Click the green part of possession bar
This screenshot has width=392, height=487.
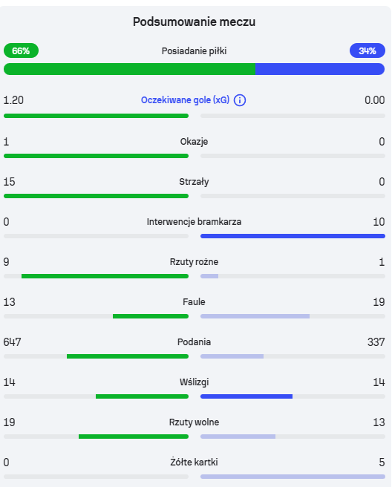coord(129,69)
